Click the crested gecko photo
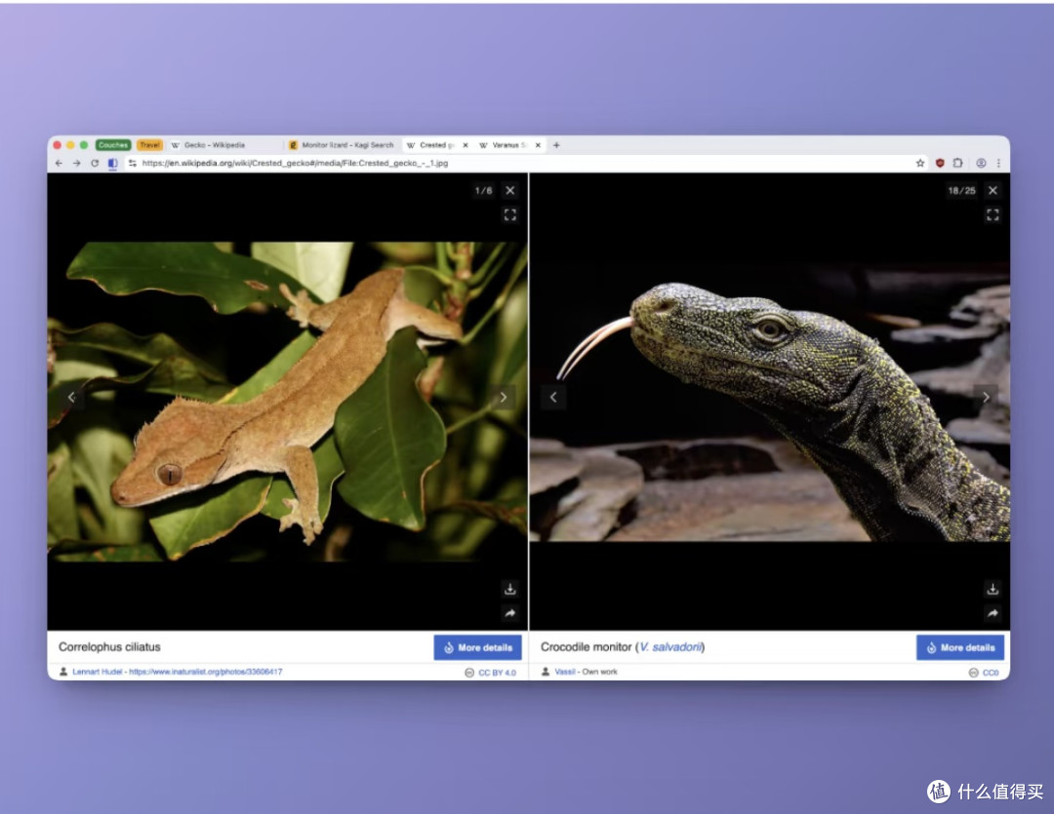The height and width of the screenshot is (814, 1054). point(288,402)
